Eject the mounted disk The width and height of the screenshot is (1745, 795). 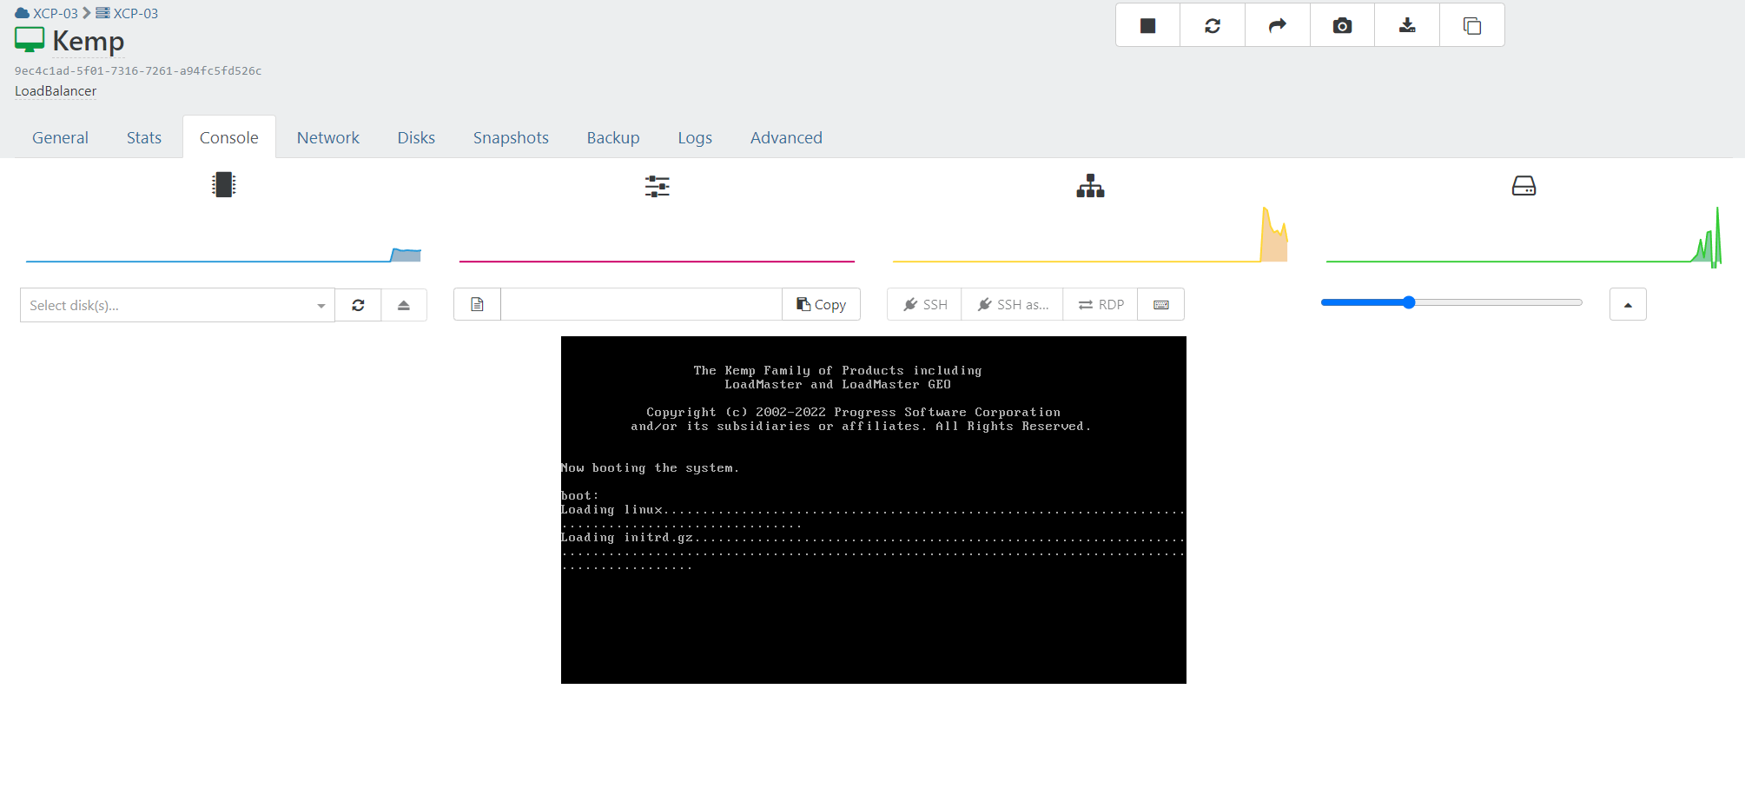pyautogui.click(x=404, y=305)
